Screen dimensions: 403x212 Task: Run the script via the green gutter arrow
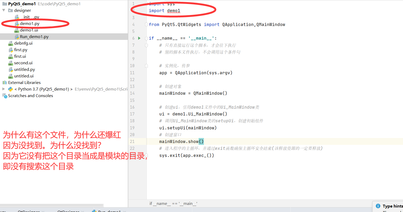(139, 38)
